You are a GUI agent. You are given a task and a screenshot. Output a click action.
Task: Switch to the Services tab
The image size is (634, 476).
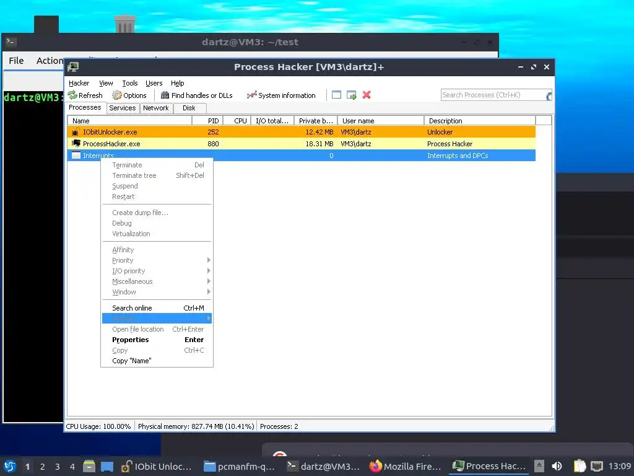(123, 108)
